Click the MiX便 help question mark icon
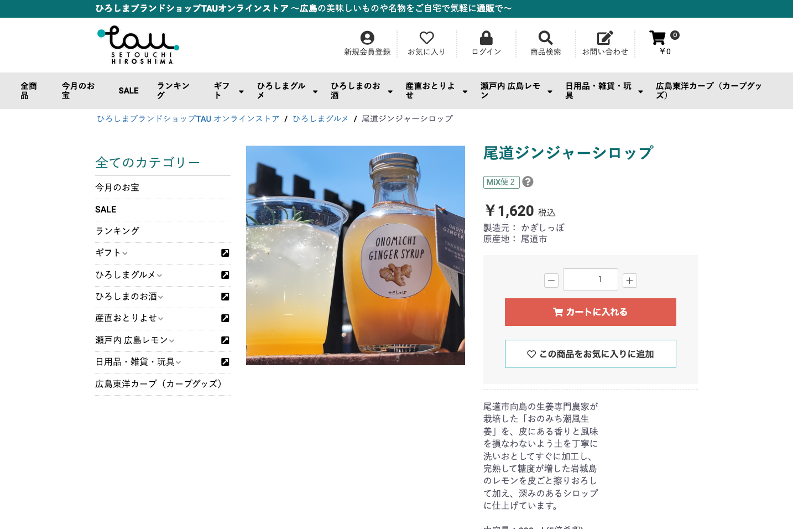 tap(528, 182)
